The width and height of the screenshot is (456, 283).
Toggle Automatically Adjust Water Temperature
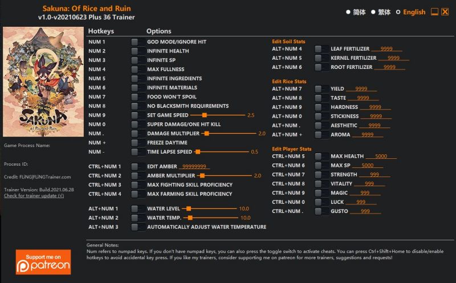pyautogui.click(x=138, y=227)
